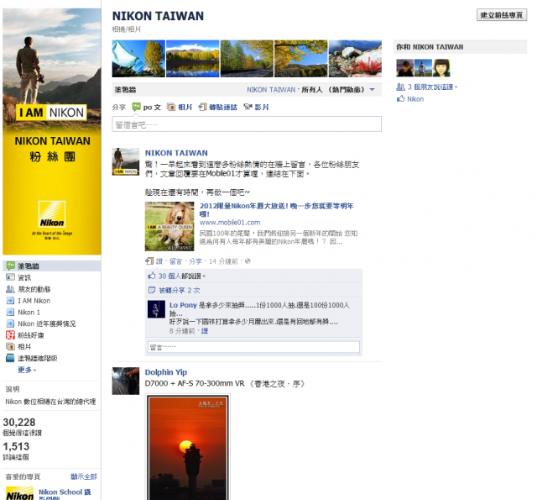Click the girl friend avatar on right
The height and width of the screenshot is (500, 537).
[x=441, y=67]
